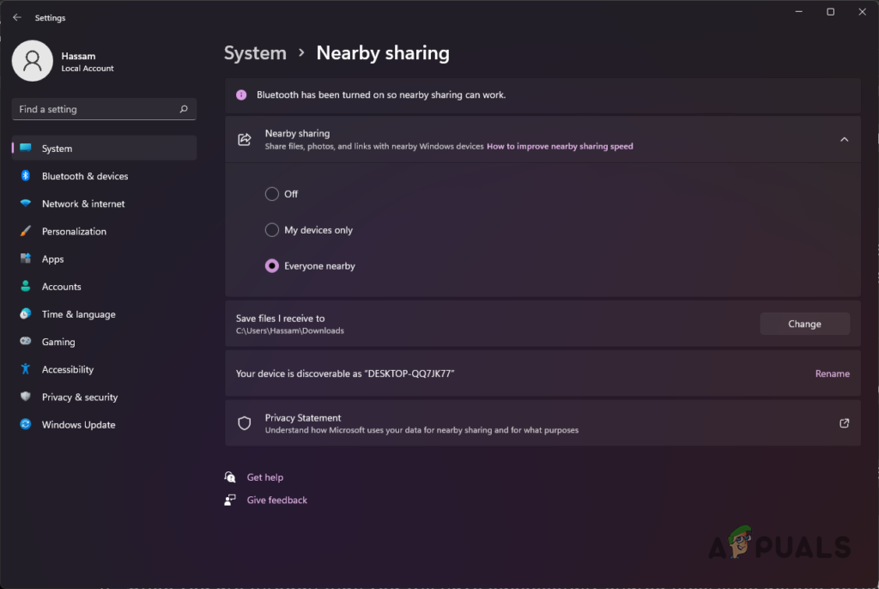Click the Hassam account avatar
This screenshot has height=589, width=879.
pos(32,61)
